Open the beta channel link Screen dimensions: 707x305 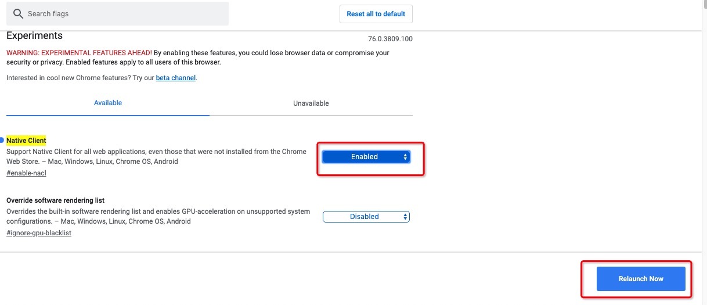176,78
